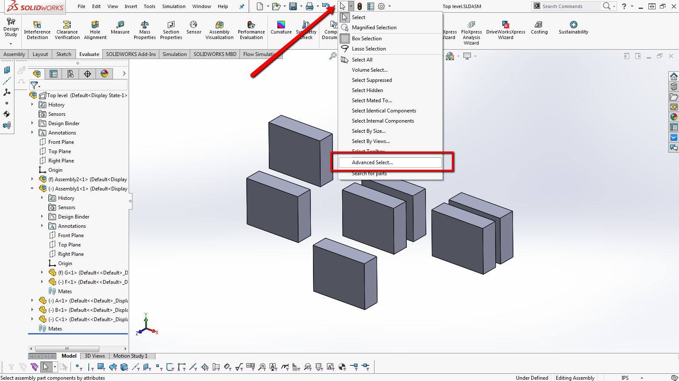Expand the Assembly2<1> tree node
Viewport: 679px width, 381px height.
pyautogui.click(x=32, y=179)
